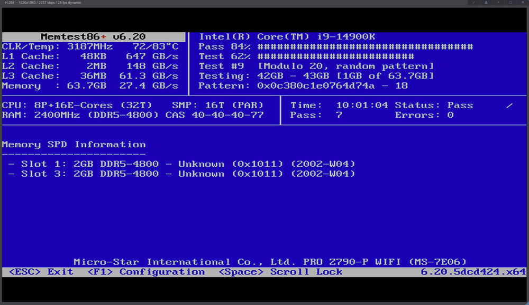
Task: Select the <ESC> Exit option
Action: (x=41, y=272)
